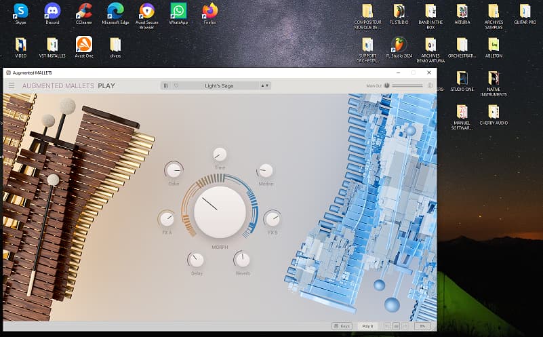Select the BAND IN THE BOX folder
Image resolution: width=543 pixels, height=337 pixels.
(x=430, y=16)
